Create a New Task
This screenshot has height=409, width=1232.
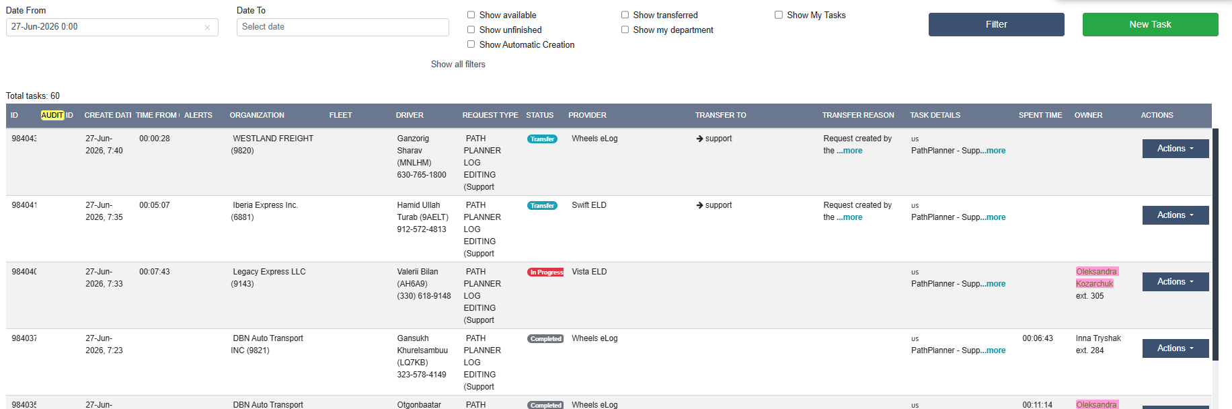coord(1150,24)
